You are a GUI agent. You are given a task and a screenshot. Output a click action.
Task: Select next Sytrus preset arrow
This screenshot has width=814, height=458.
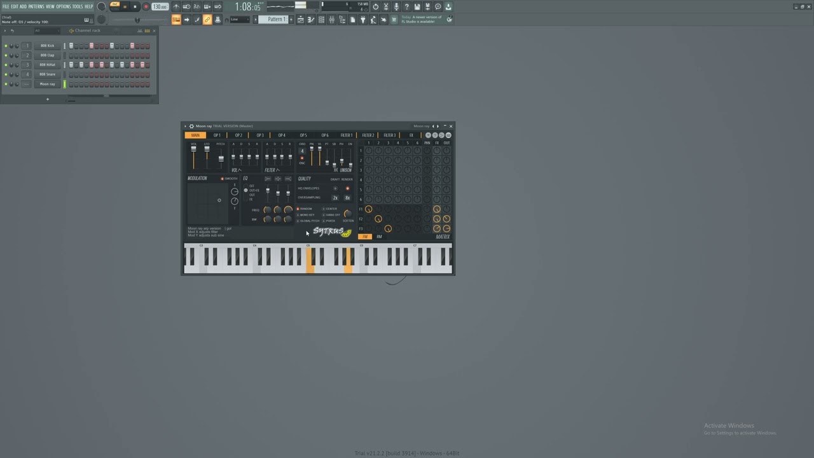[x=438, y=126]
